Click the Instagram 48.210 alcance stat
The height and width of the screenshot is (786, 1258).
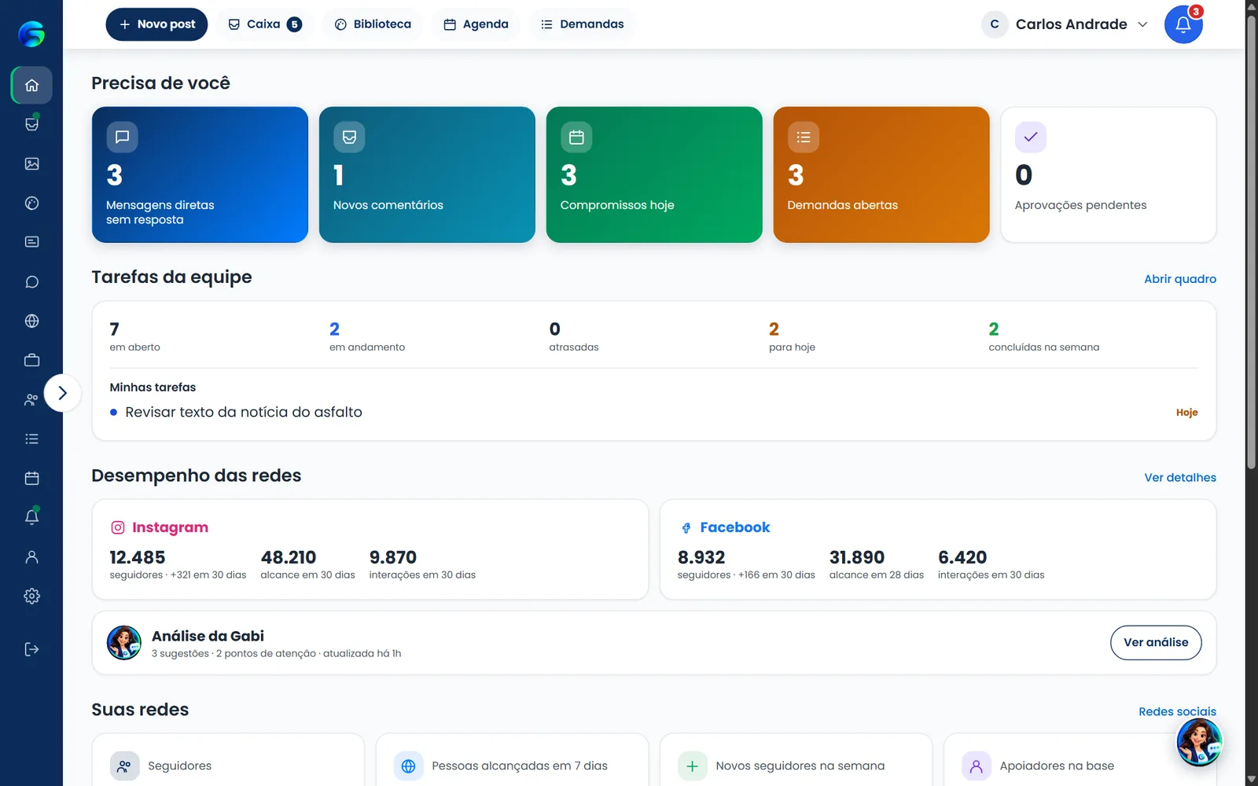[307, 564]
